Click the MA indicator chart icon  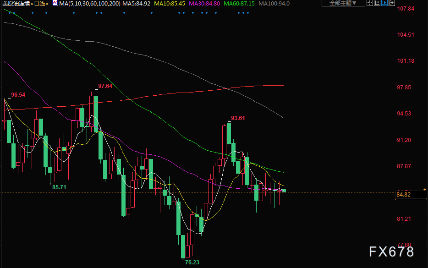click(55, 3)
